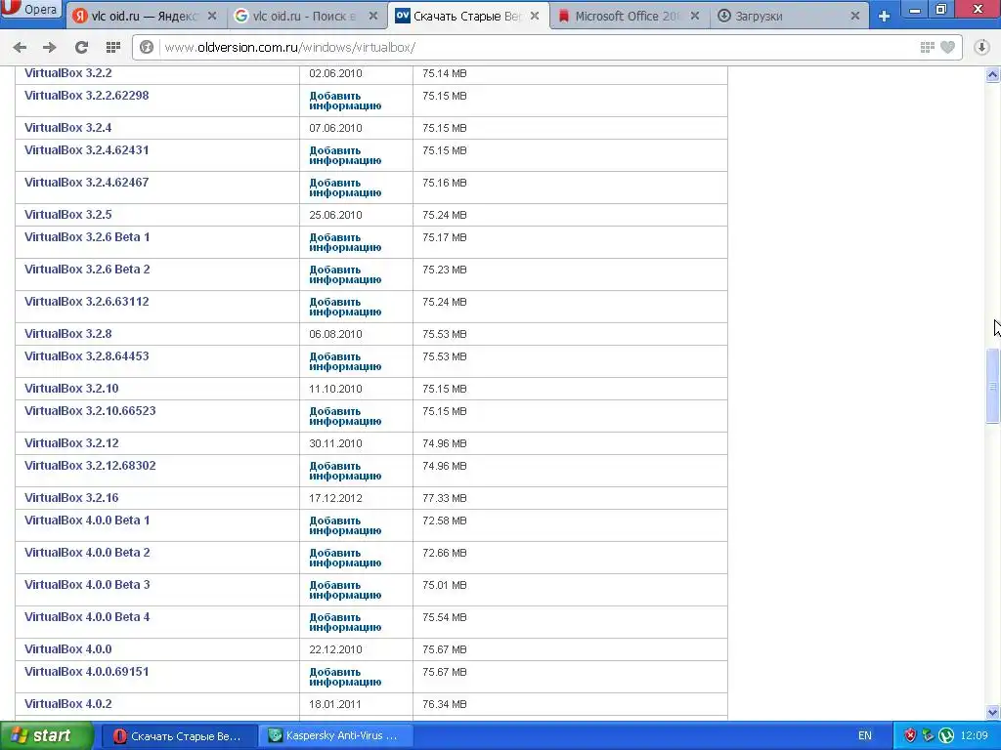This screenshot has width=1001, height=750.
Task: Open EN language indicator in taskbar
Action: tap(865, 735)
